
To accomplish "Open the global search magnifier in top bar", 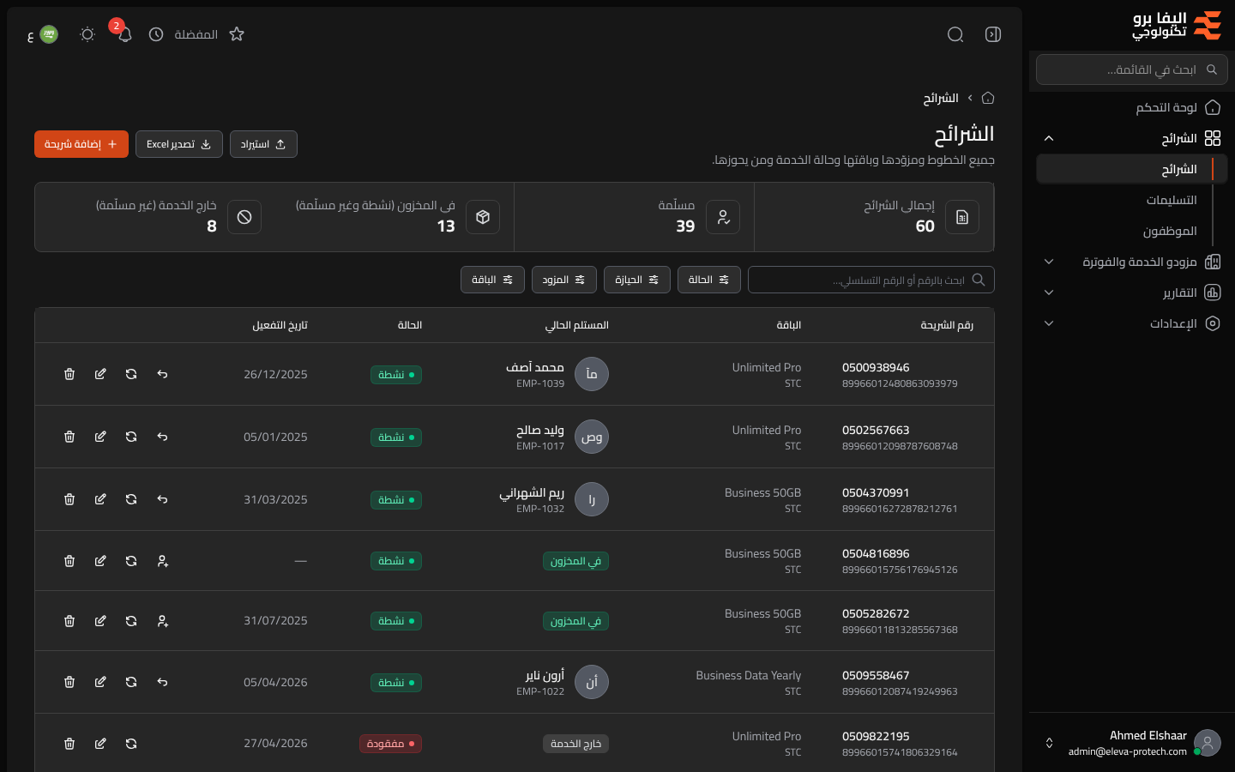I will click(955, 34).
